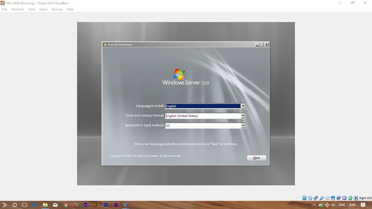Screen dimensions: 372x209
Task: Click the Cortana circle icon
Action: point(15,205)
